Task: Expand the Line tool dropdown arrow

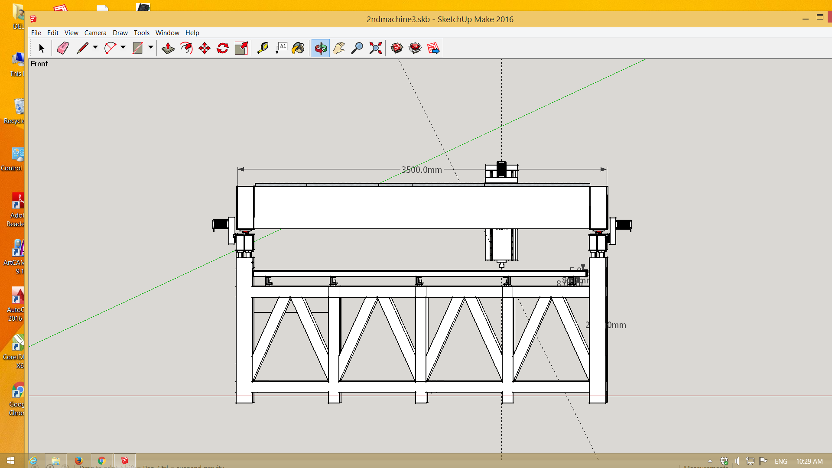Action: pos(95,48)
